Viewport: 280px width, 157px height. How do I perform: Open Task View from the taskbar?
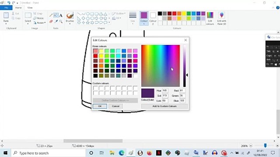click(101, 153)
